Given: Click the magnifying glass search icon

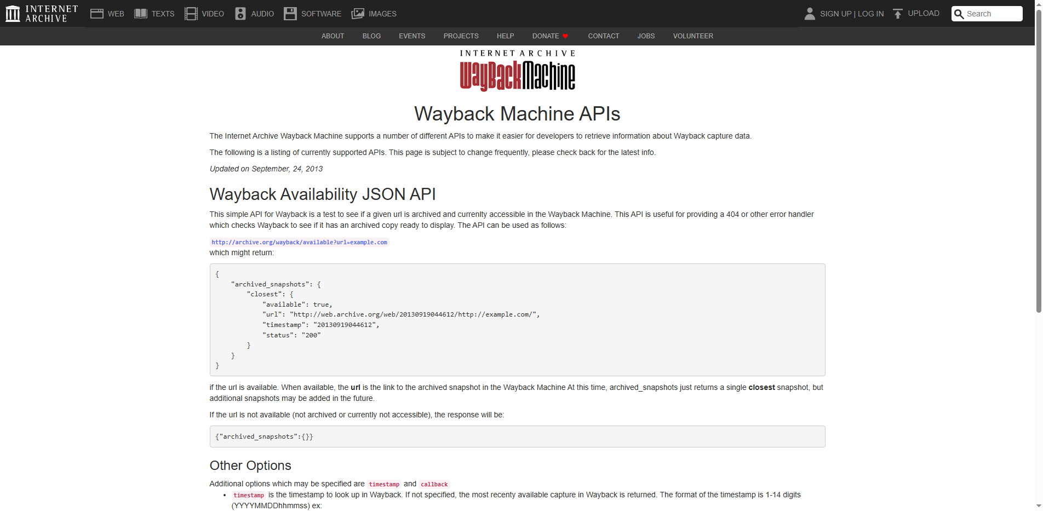Looking at the screenshot, I should 959,14.
